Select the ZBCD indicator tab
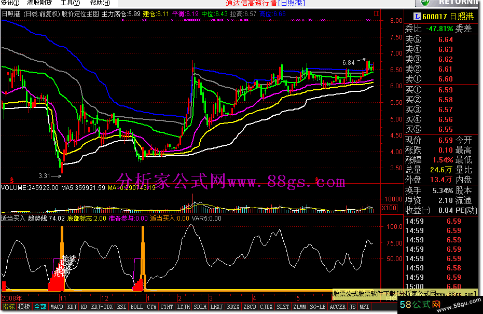This screenshot has height=314, width=483. pyautogui.click(x=250, y=307)
